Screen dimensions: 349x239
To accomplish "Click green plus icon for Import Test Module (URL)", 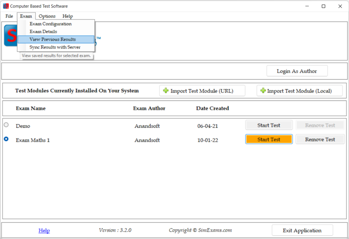I will 166,91.
